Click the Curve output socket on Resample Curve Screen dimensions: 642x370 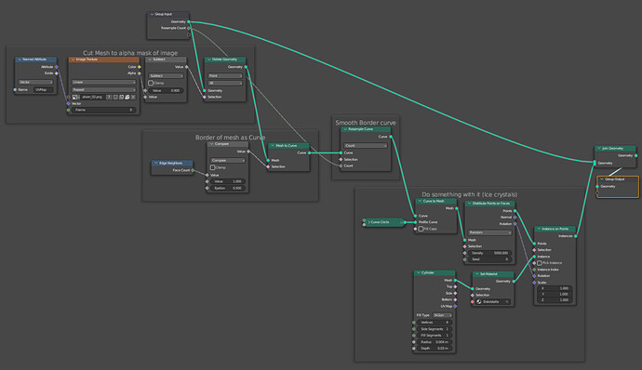pyautogui.click(x=391, y=137)
